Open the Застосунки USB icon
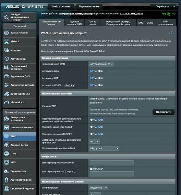Screen dimensions: 181x195 (6, 94)
